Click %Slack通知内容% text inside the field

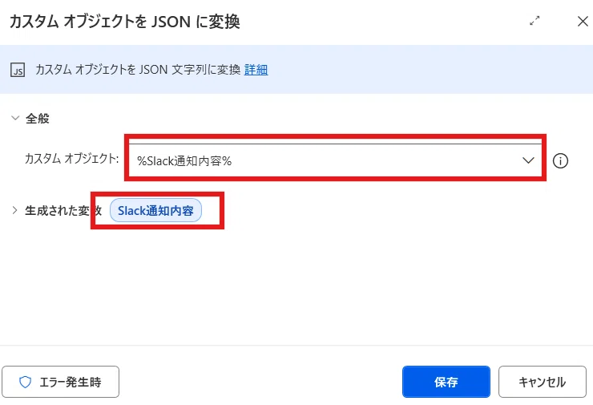[x=184, y=161]
